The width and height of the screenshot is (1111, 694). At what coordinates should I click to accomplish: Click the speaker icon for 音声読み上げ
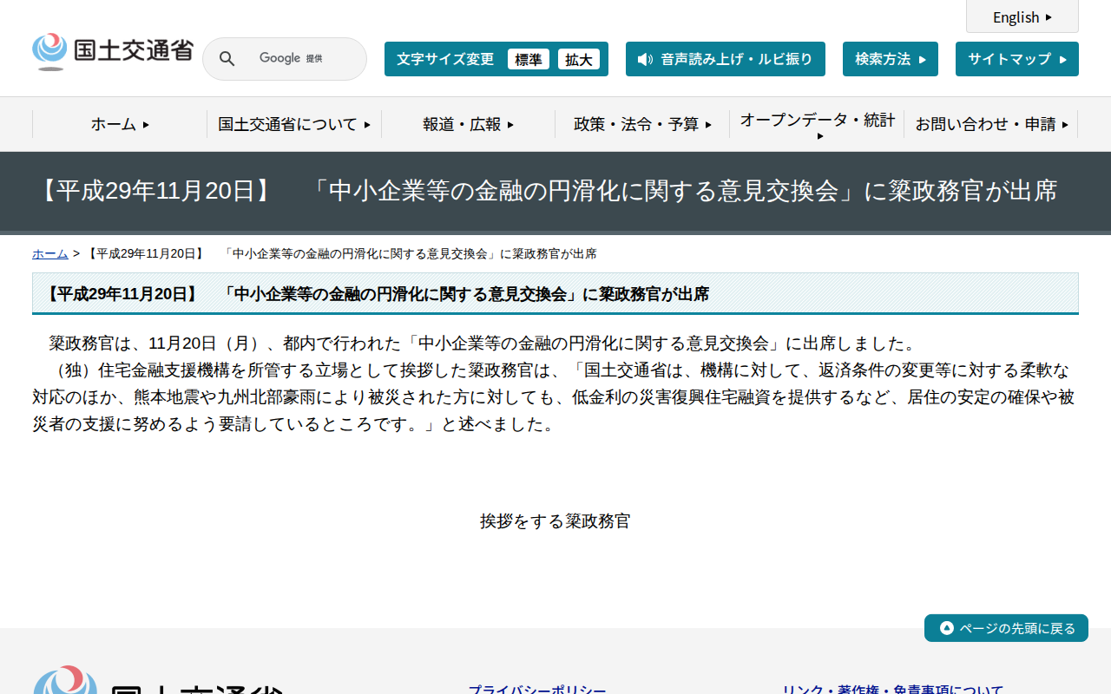pyautogui.click(x=645, y=59)
